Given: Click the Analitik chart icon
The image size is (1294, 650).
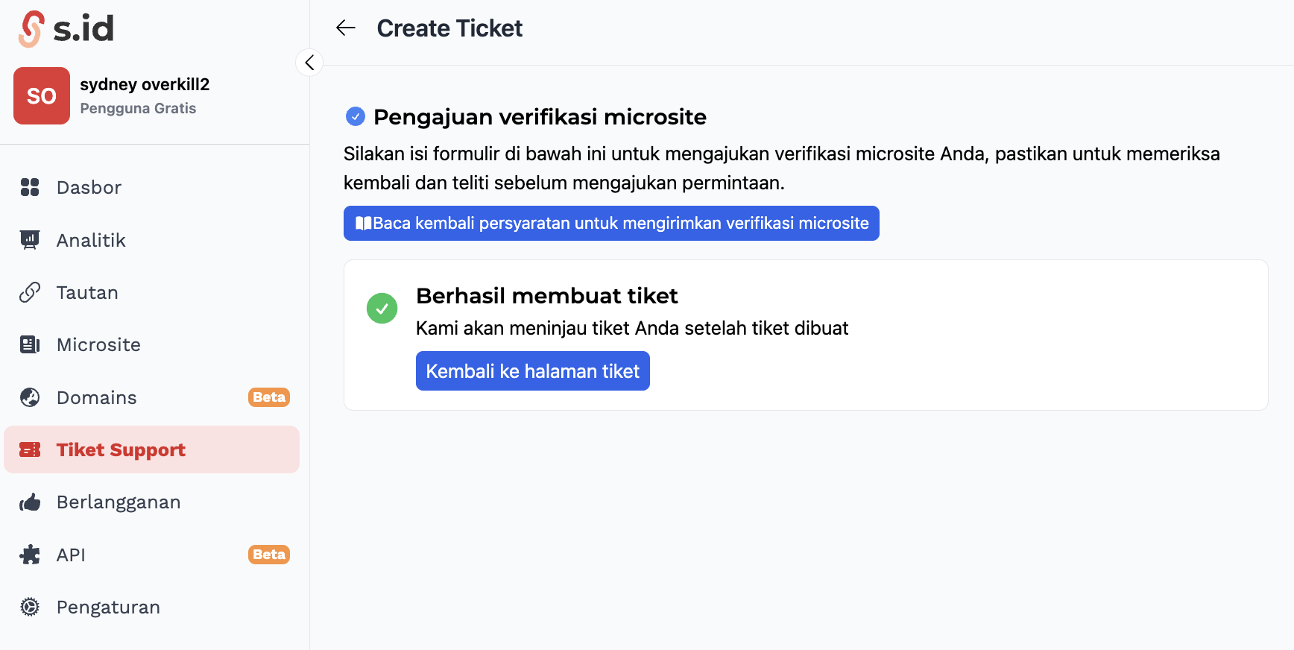Looking at the screenshot, I should [x=30, y=240].
